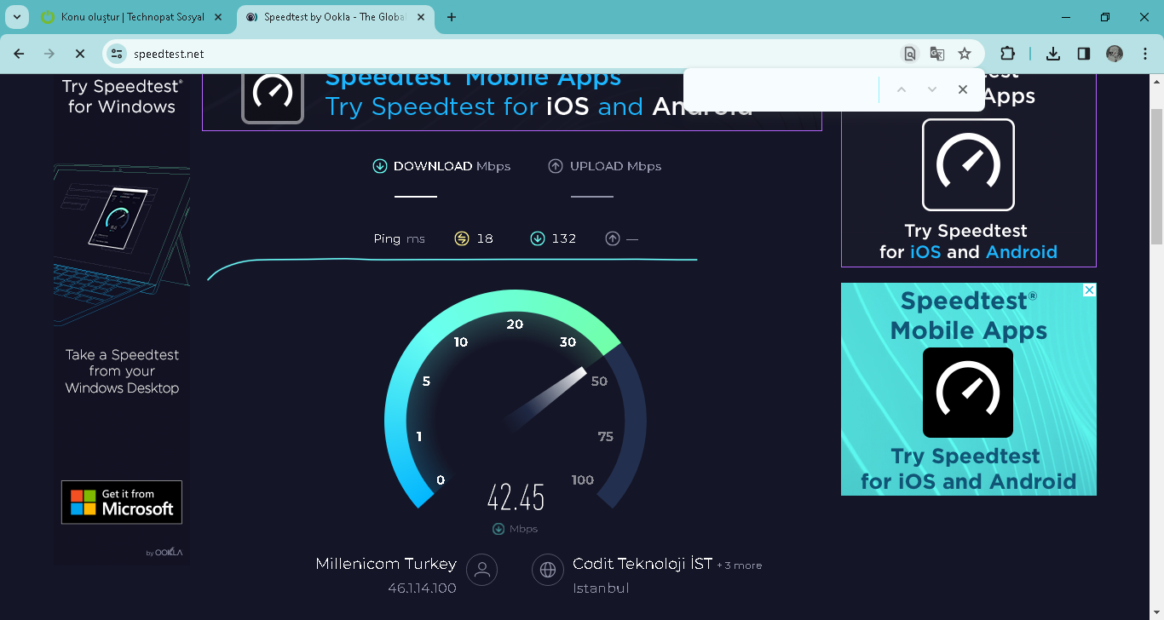This screenshot has height=620, width=1164.
Task: Click the UPLOAD Mbps label
Action: pyautogui.click(x=615, y=166)
